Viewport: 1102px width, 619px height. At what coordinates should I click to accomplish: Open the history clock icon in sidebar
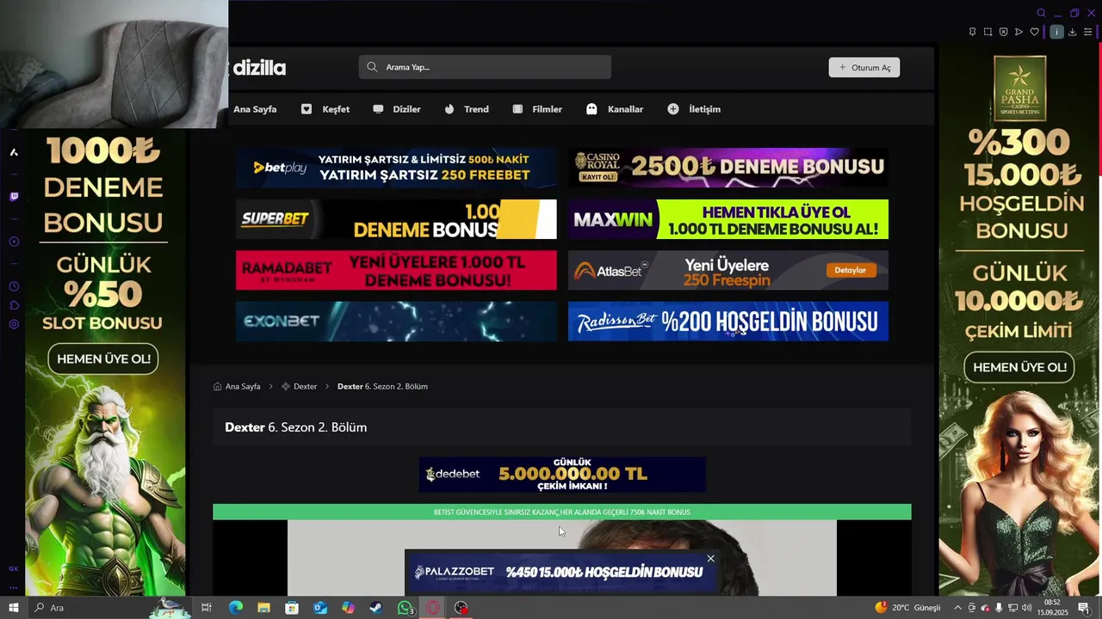pyautogui.click(x=14, y=286)
